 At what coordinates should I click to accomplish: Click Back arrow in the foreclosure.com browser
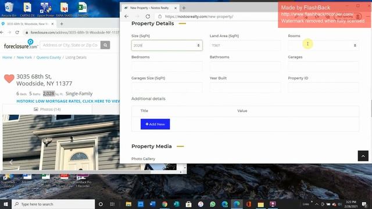pyautogui.click(x=2, y=33)
